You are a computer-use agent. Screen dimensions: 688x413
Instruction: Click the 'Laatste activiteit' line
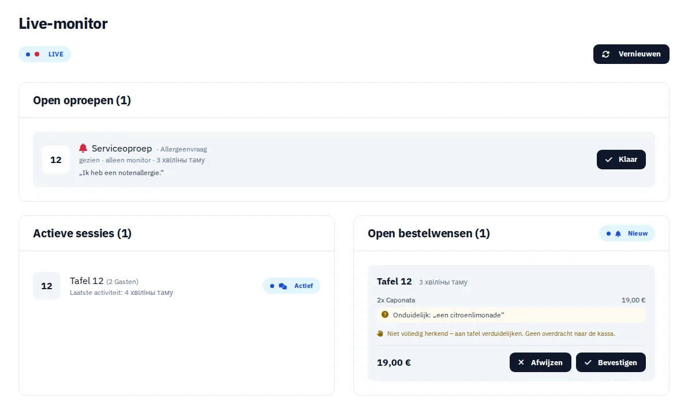(x=122, y=293)
